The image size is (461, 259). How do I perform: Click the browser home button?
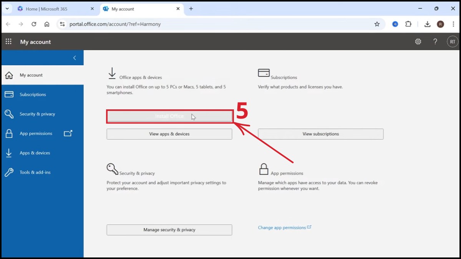pos(47,24)
